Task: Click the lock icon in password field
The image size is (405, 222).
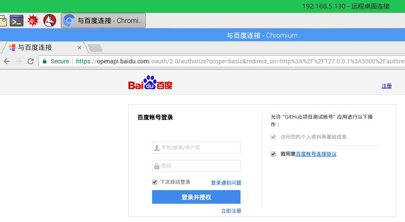Action: tap(157, 166)
